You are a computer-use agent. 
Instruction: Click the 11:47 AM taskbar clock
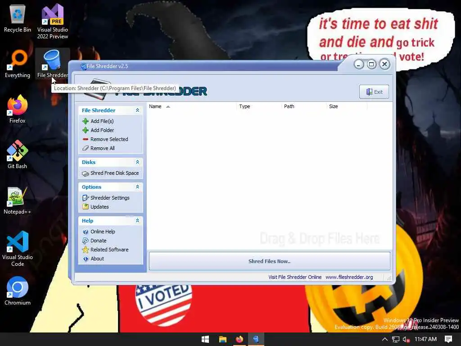coord(425,339)
